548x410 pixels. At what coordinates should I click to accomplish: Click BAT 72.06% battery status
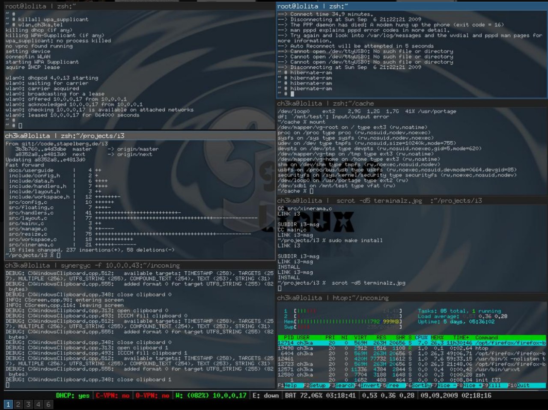pos(320,395)
